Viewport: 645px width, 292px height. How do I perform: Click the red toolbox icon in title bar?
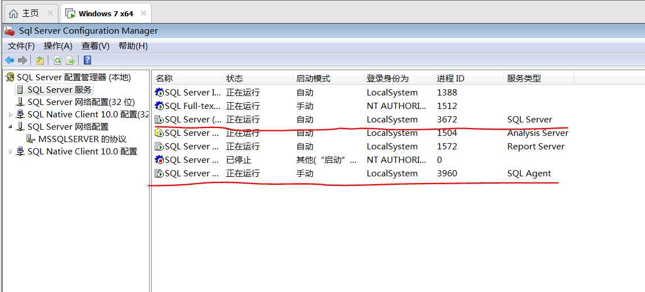point(10,31)
